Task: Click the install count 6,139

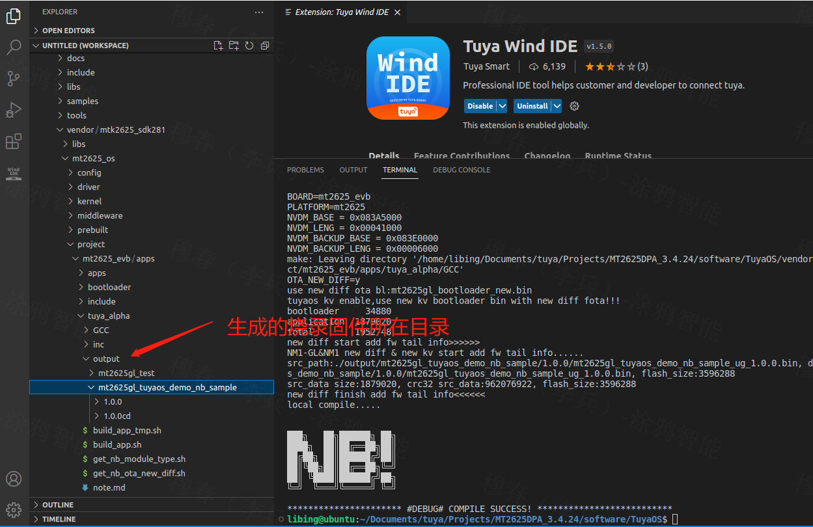Action: [547, 66]
